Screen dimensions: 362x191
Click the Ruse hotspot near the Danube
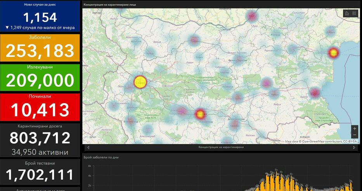tap(252, 16)
